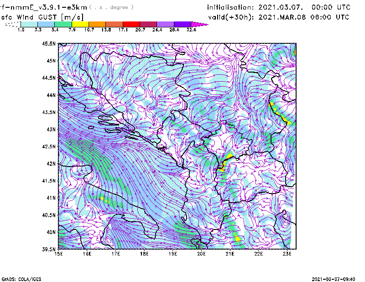The width and height of the screenshot is (365, 282).
Task: Click the 43N latitude label
Action: [x=51, y=129]
